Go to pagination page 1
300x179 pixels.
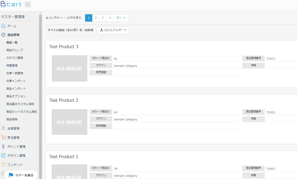[x=89, y=18]
